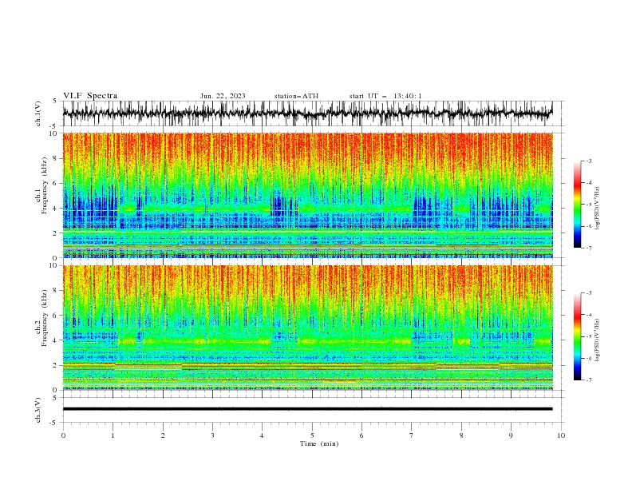Click the ch.1 'Frequency (kHz)' axis label
632x489 pixels.
pyautogui.click(x=45, y=186)
